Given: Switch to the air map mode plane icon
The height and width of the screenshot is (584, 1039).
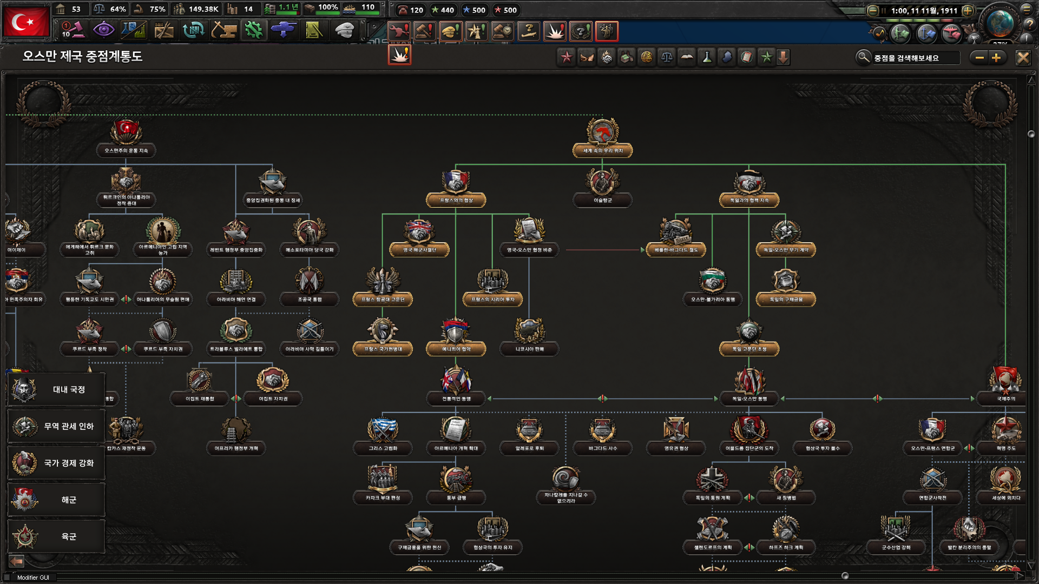Looking at the screenshot, I should pos(952,34).
